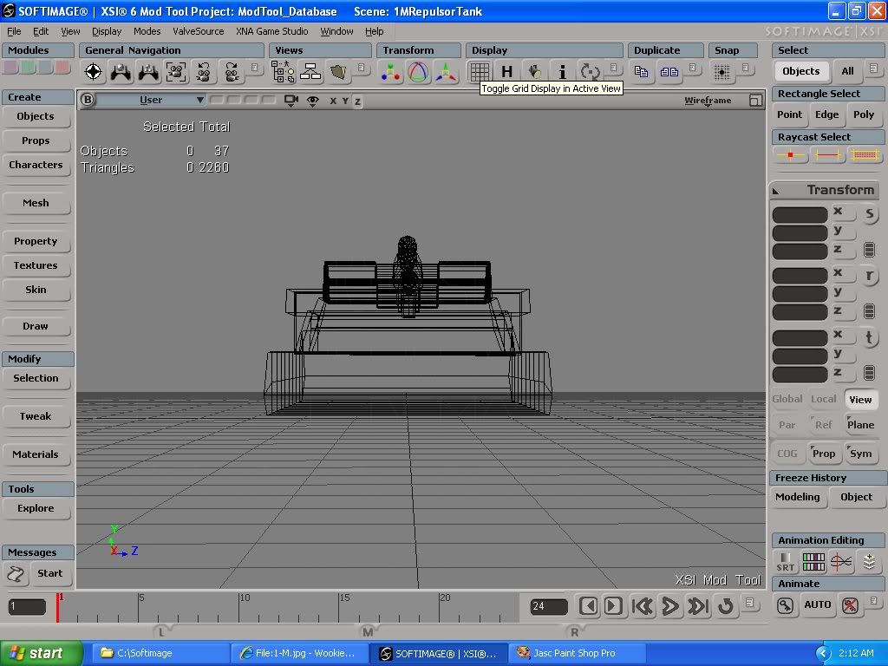Click the Undo Camera Move icon

tap(203, 72)
